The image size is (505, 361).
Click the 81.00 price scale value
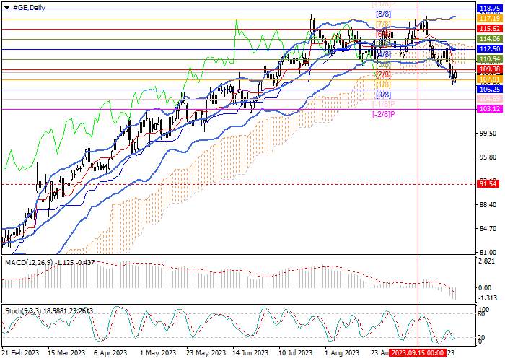coord(488,253)
